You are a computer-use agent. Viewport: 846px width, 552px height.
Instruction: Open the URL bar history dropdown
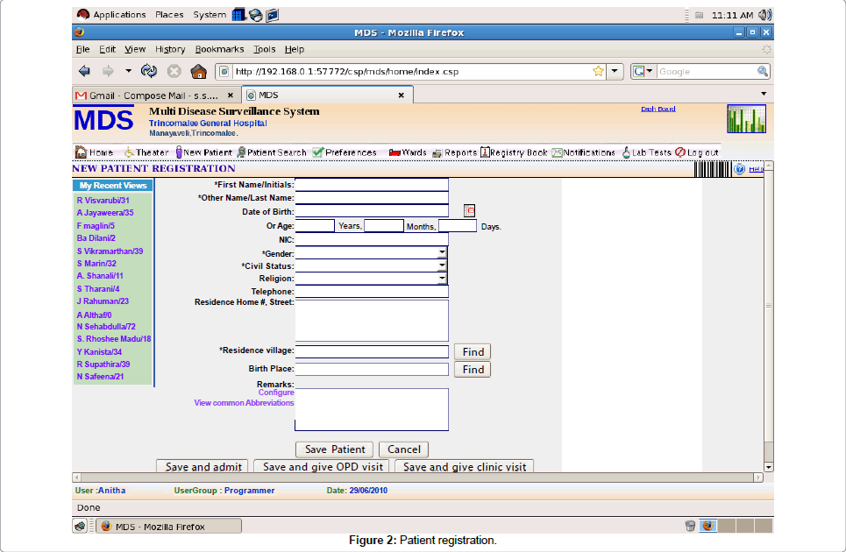point(614,71)
